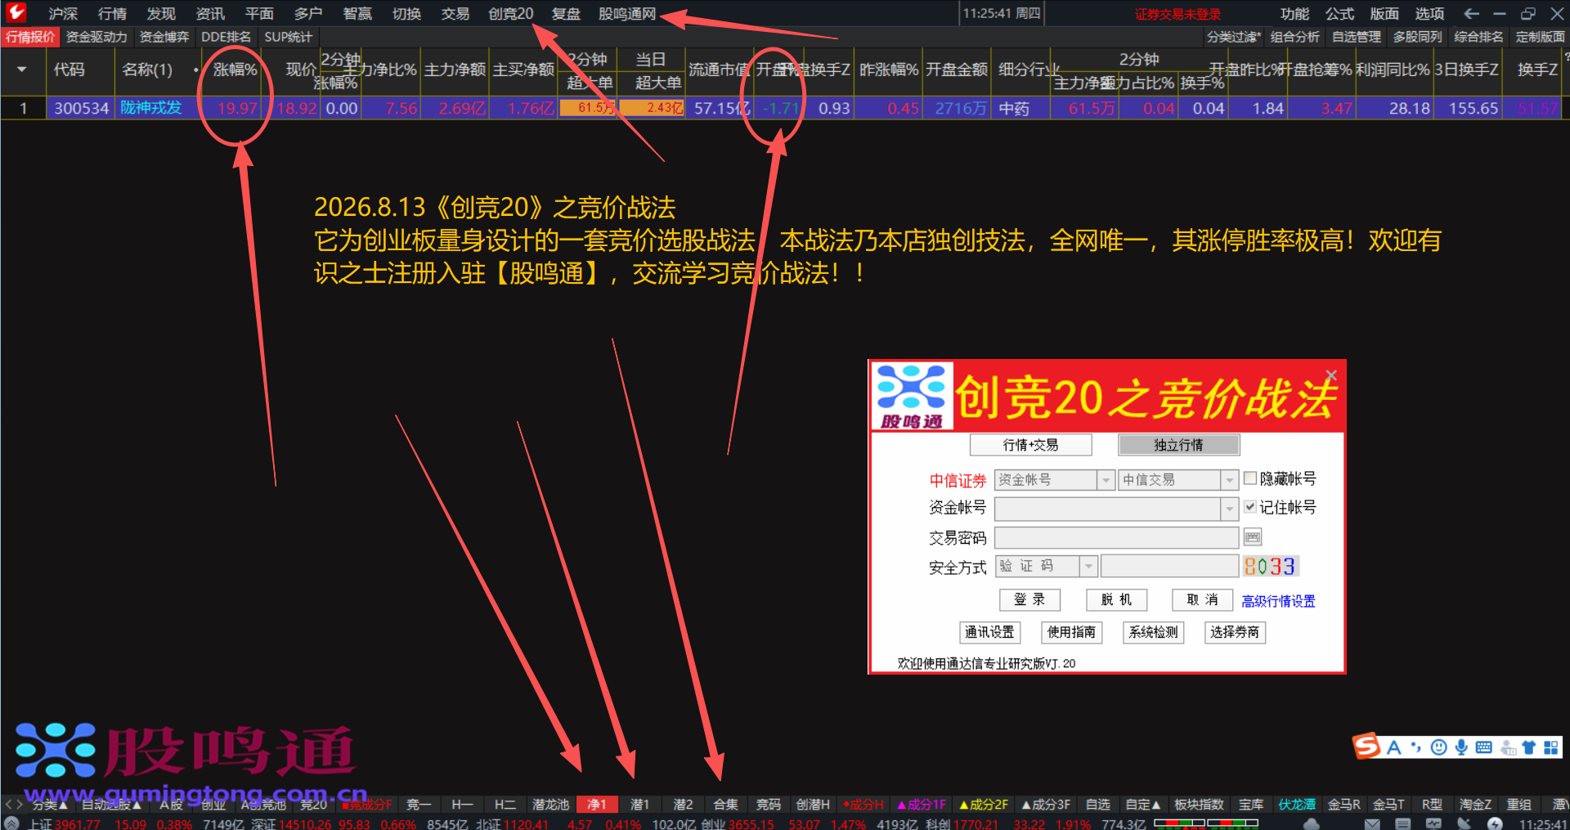
Task: Click the red app logo icon in the title bar
Action: pos(16,12)
